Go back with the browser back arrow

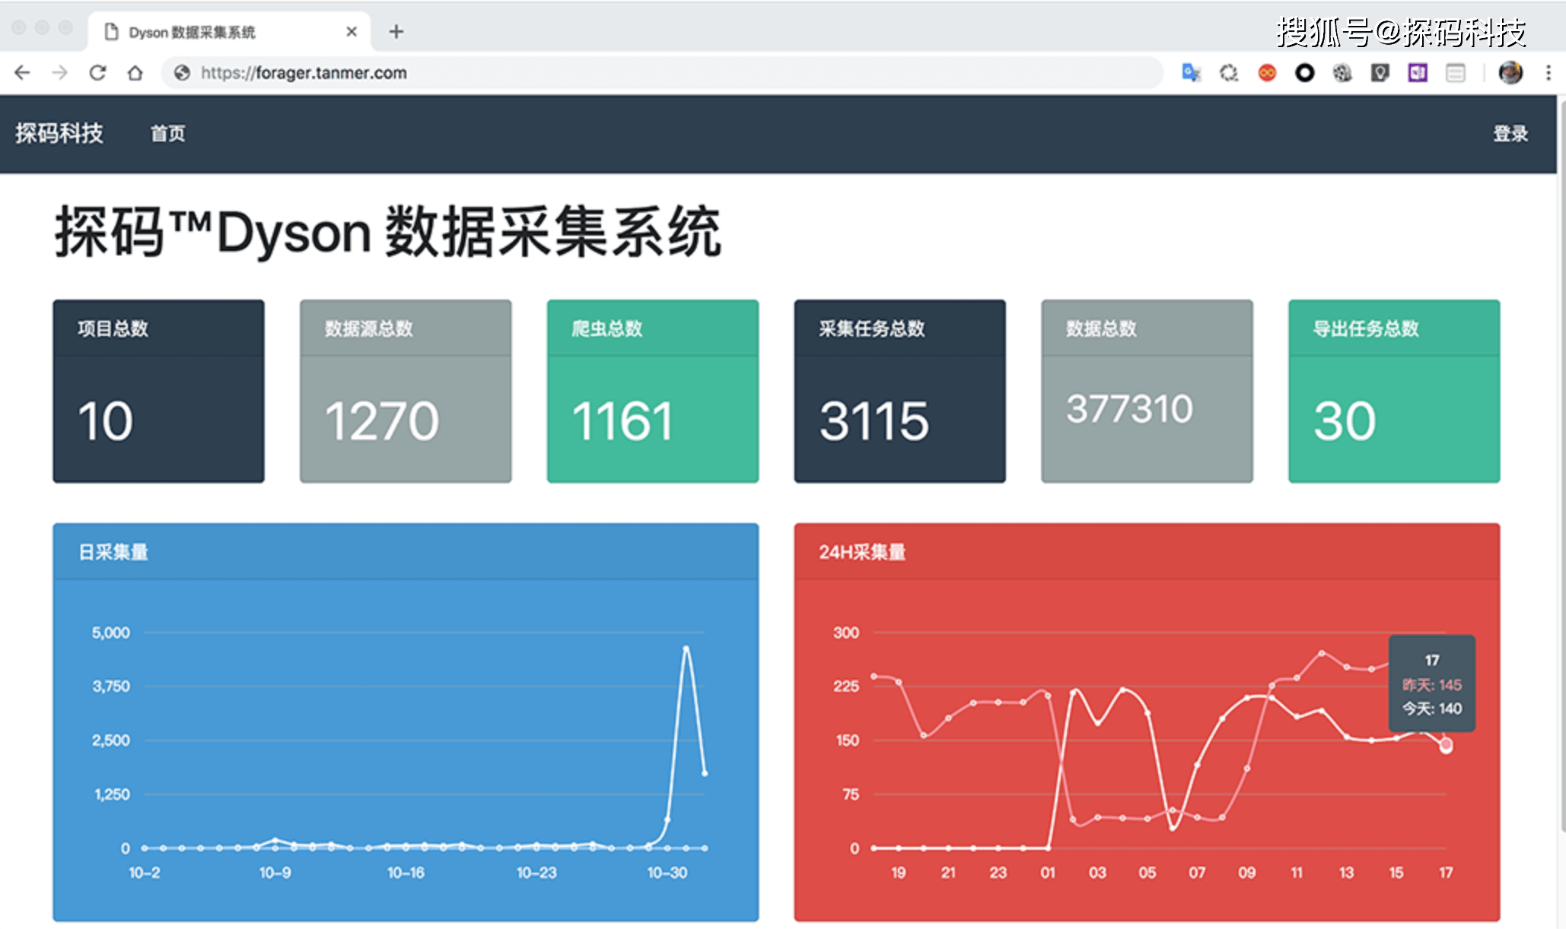click(22, 73)
